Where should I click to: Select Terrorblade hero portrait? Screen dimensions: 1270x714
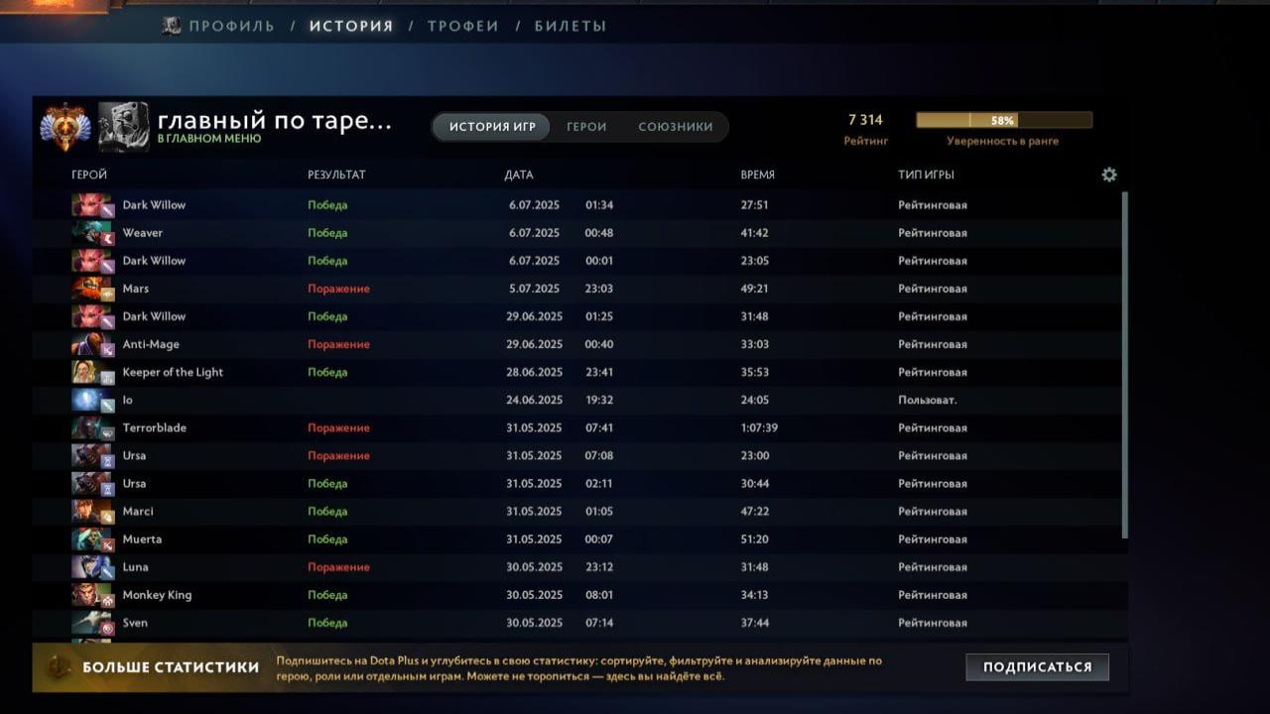[x=93, y=427]
